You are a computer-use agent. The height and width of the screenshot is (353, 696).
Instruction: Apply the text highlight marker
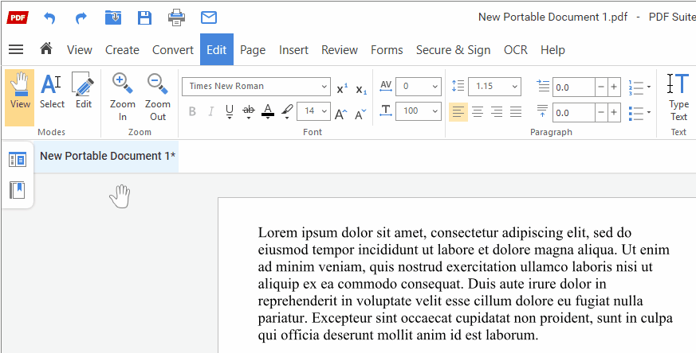coord(287,110)
